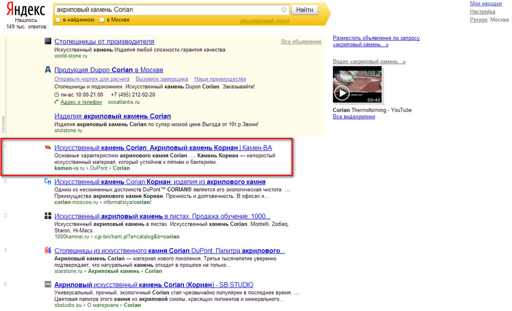Open Мои находки link
Screen dimensions: 512x311
coord(485,3)
